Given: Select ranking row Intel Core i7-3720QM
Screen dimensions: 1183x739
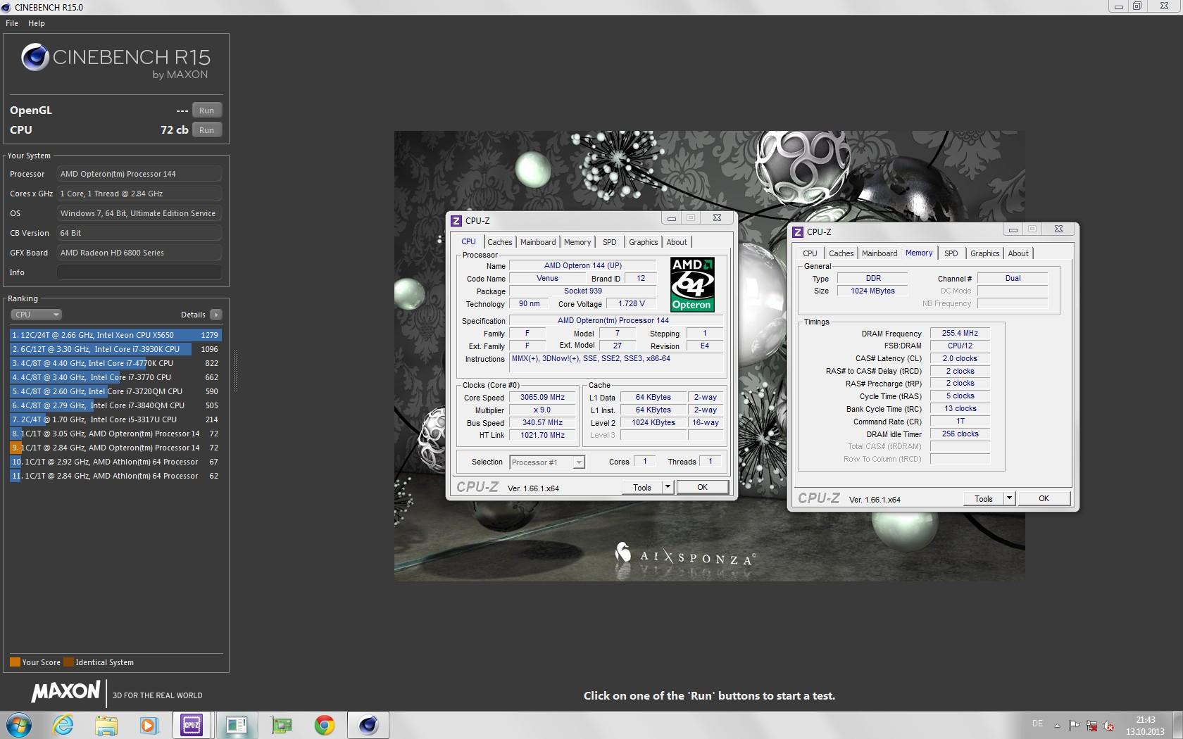Looking at the screenshot, I should [x=115, y=391].
